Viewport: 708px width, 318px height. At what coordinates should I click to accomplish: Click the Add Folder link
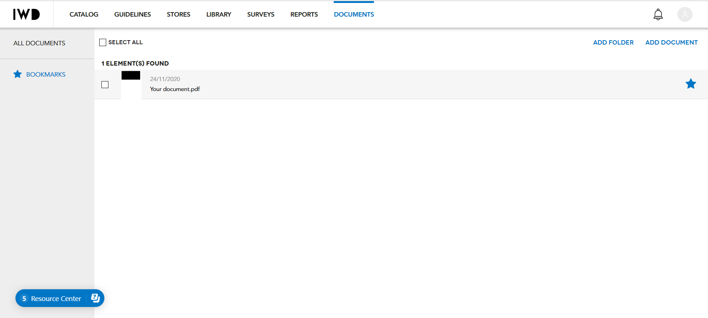[613, 42]
